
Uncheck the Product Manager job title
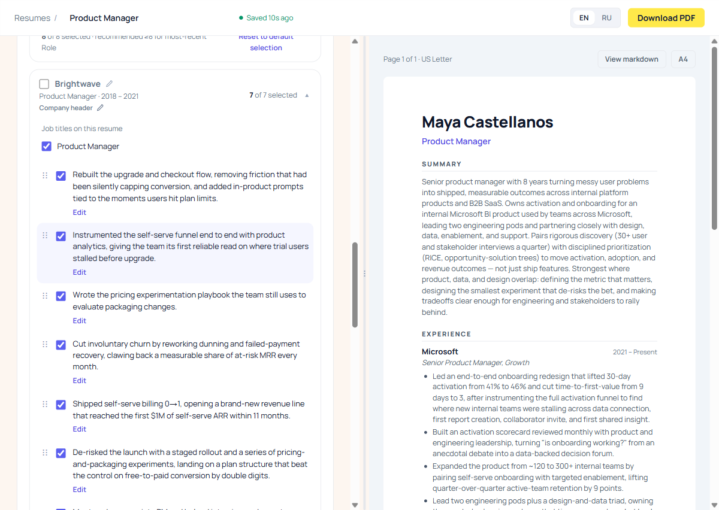[x=46, y=146]
